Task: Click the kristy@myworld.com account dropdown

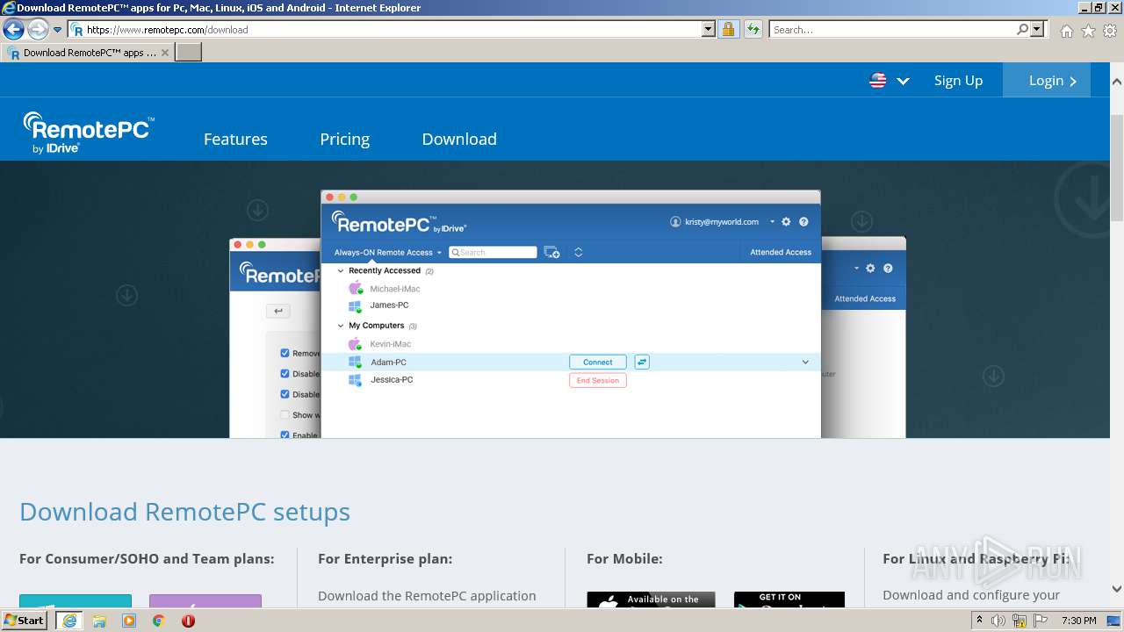Action: click(x=723, y=222)
